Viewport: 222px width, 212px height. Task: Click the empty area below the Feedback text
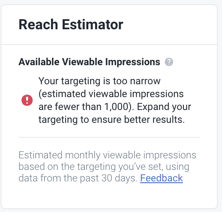pyautogui.click(x=109, y=196)
